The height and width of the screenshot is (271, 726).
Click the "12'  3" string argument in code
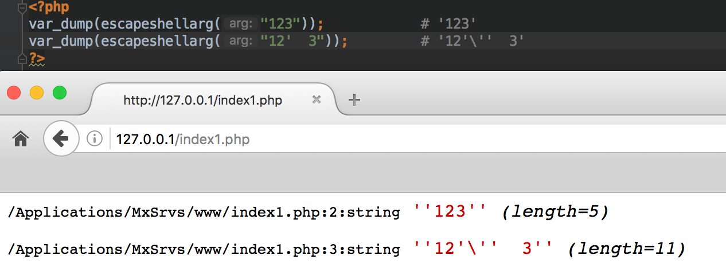[x=293, y=41]
